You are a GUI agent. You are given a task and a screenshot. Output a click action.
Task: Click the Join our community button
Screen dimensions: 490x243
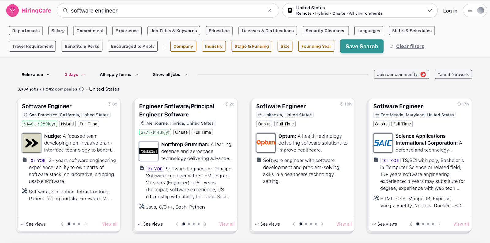coord(401,74)
